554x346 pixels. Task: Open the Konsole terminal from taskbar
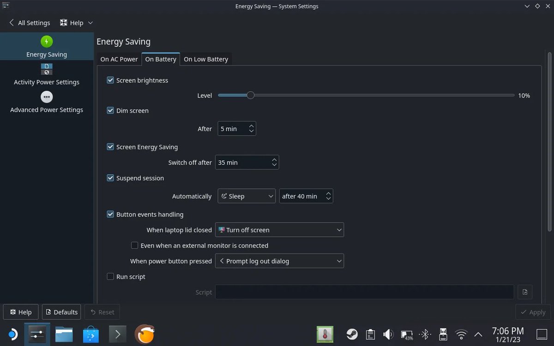[117, 334]
